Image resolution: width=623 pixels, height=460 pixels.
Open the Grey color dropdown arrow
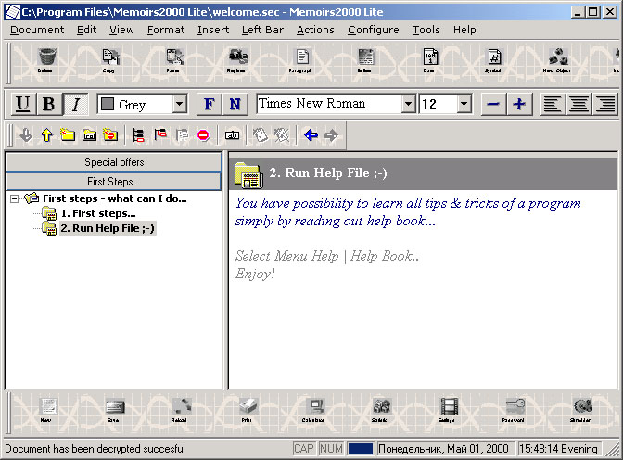click(x=180, y=104)
